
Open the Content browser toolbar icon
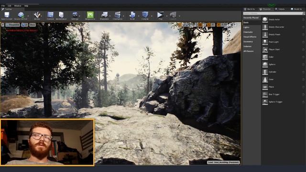click(x=50, y=15)
